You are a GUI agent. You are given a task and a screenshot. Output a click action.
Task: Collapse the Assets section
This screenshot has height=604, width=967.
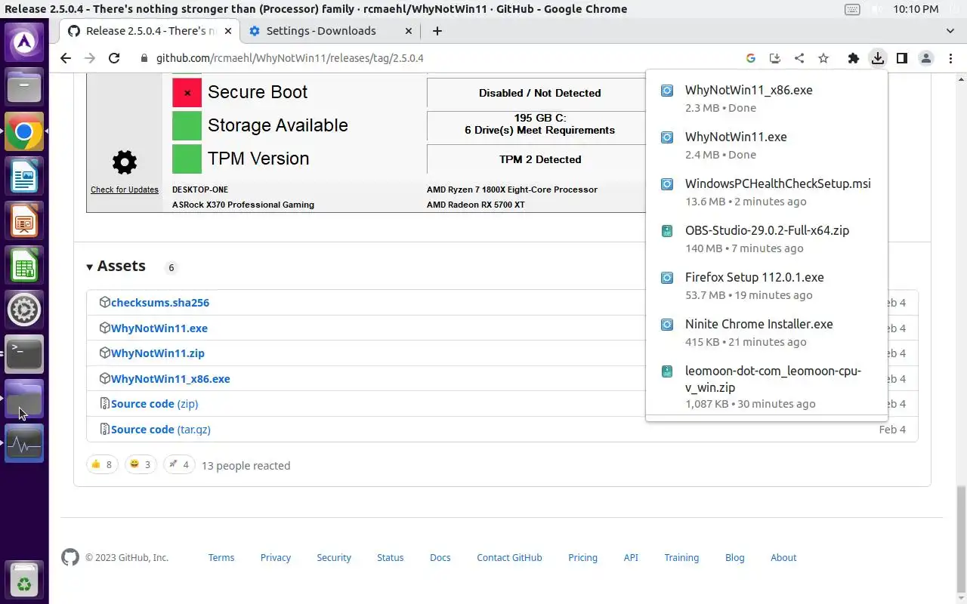click(116, 266)
